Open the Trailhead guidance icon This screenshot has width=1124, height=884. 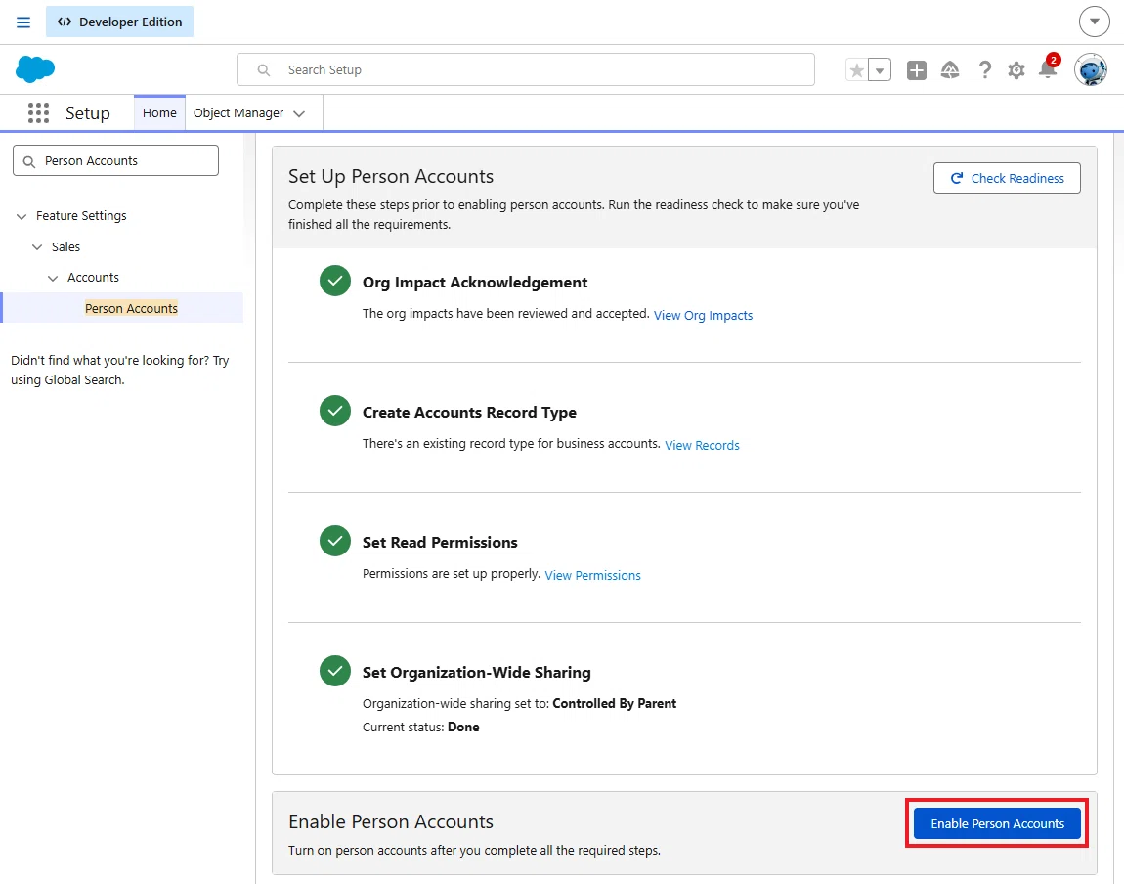[950, 70]
